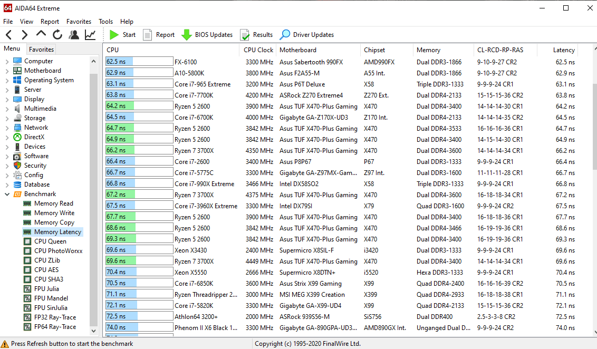The width and height of the screenshot is (597, 349).
Task: Select the FPU Julia benchmark icon
Action: (x=27, y=289)
